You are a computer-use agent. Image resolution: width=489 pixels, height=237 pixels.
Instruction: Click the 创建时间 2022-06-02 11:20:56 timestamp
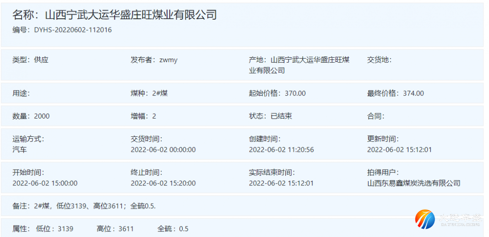[x=281, y=150]
